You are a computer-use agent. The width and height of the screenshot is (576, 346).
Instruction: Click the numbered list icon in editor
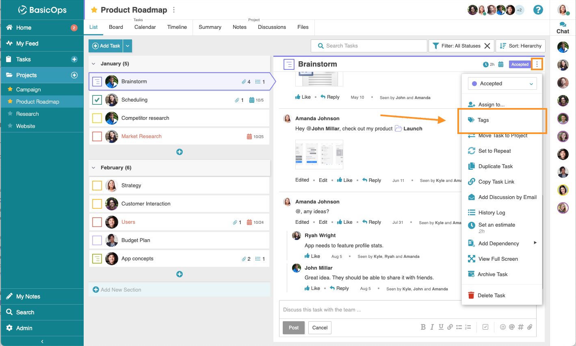point(468,327)
